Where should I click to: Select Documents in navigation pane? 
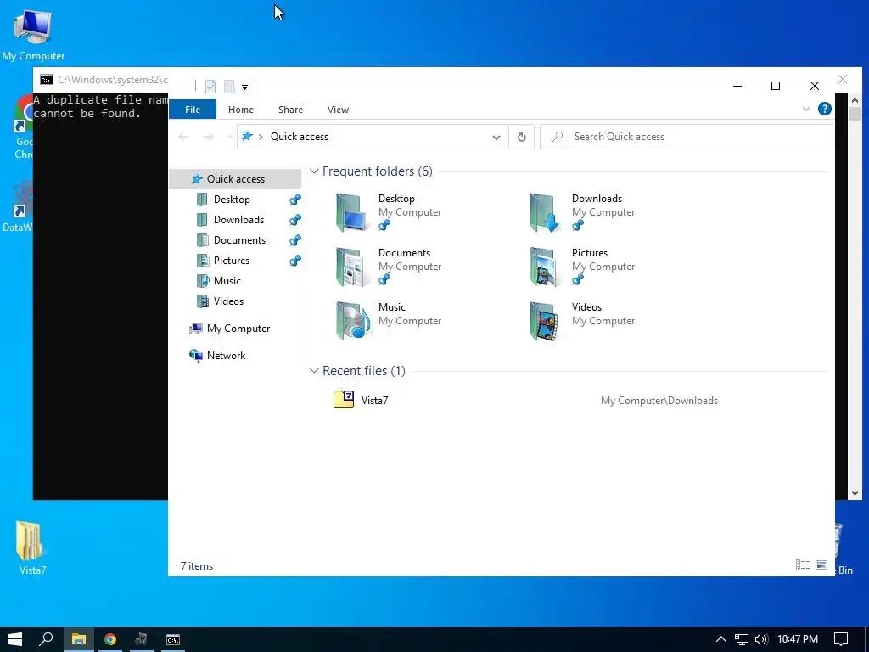239,240
